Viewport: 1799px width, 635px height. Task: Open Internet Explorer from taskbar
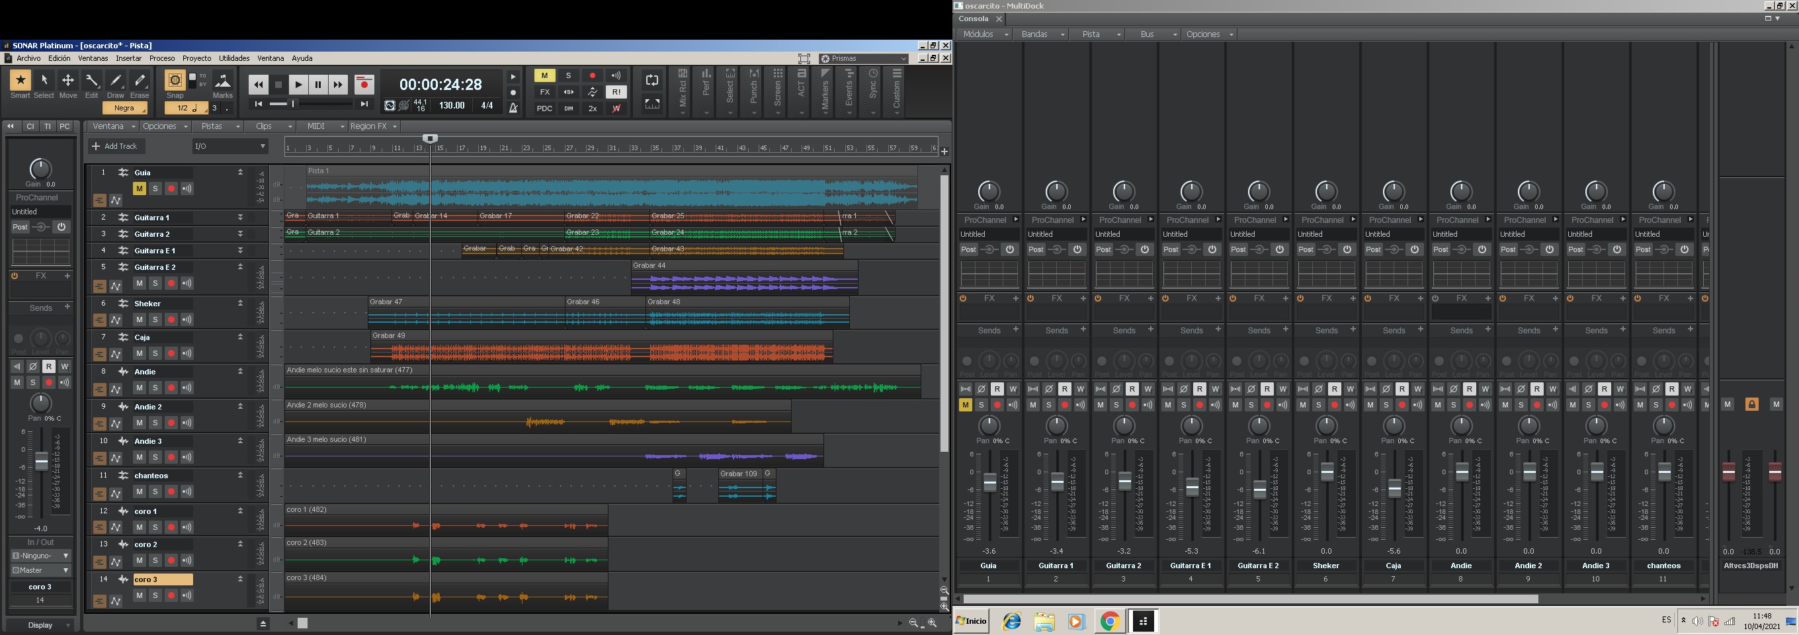1012,621
